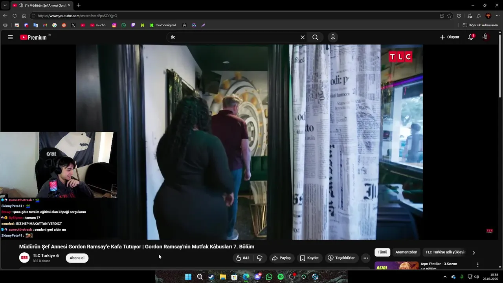Screen dimensions: 503x283
Task: Click the video player area
Action: (x=249, y=142)
